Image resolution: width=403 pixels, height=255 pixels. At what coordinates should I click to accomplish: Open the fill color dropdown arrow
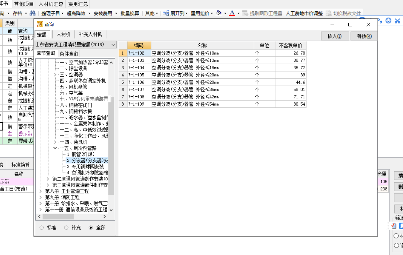point(225,13)
